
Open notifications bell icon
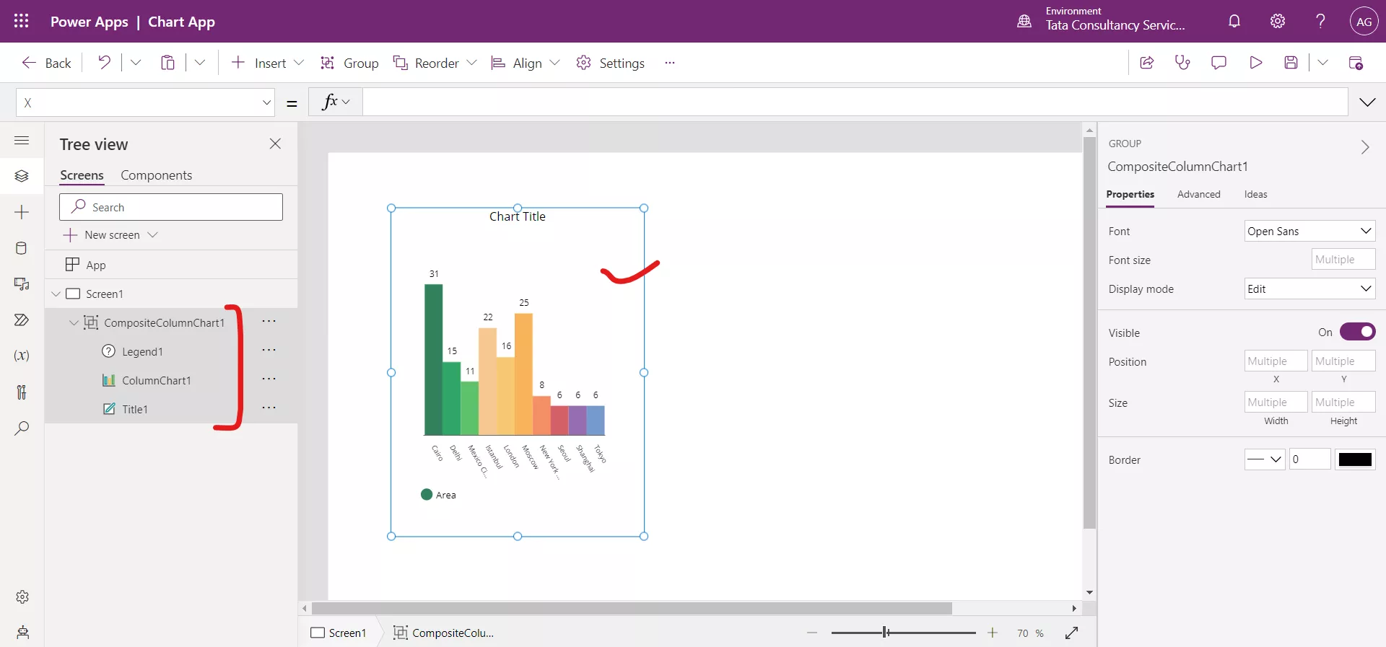point(1234,21)
